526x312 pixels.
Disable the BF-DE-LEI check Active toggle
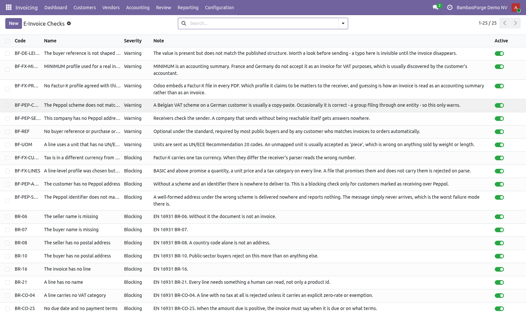point(499,54)
